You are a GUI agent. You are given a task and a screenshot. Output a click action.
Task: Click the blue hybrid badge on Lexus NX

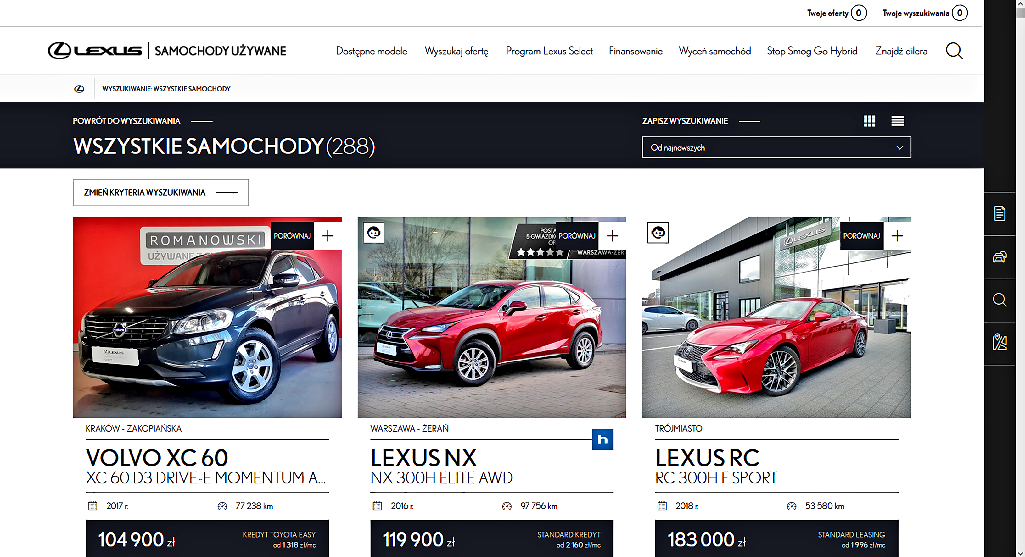602,439
